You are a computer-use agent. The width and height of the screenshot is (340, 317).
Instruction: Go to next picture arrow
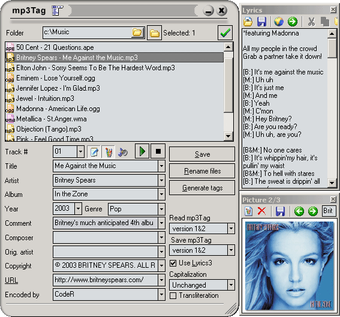(313, 211)
